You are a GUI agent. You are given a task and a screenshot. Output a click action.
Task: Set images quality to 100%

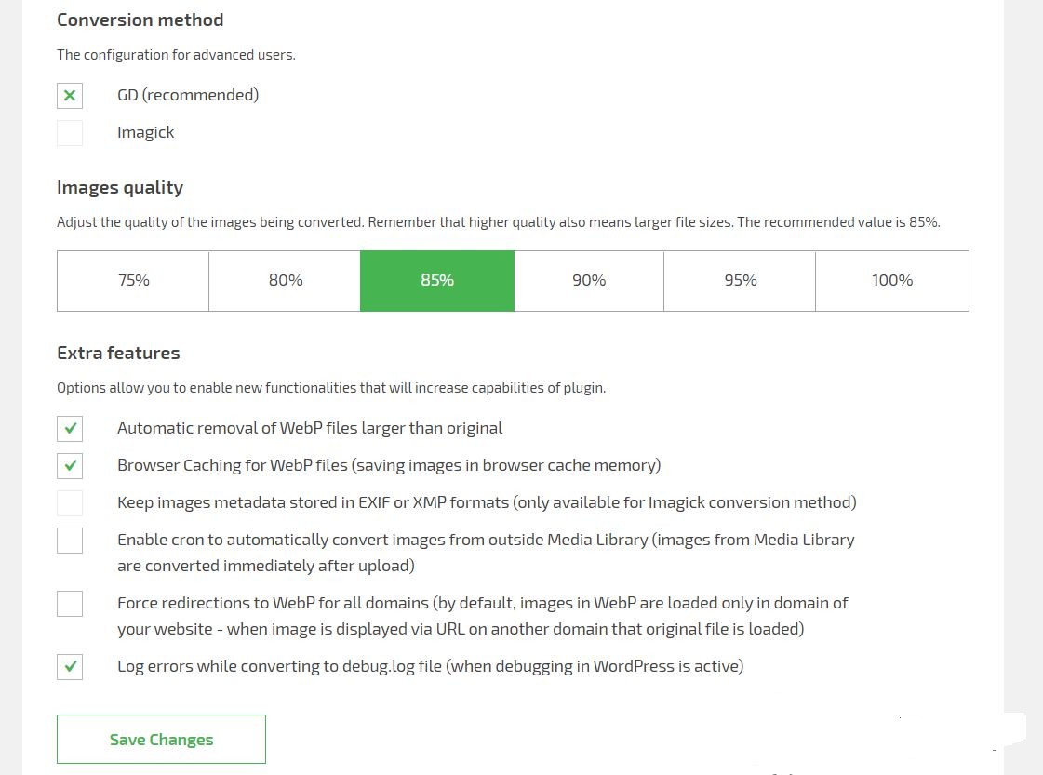coord(891,280)
